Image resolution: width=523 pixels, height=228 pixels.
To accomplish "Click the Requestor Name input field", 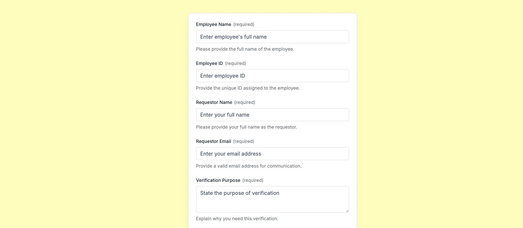I will tap(272, 115).
